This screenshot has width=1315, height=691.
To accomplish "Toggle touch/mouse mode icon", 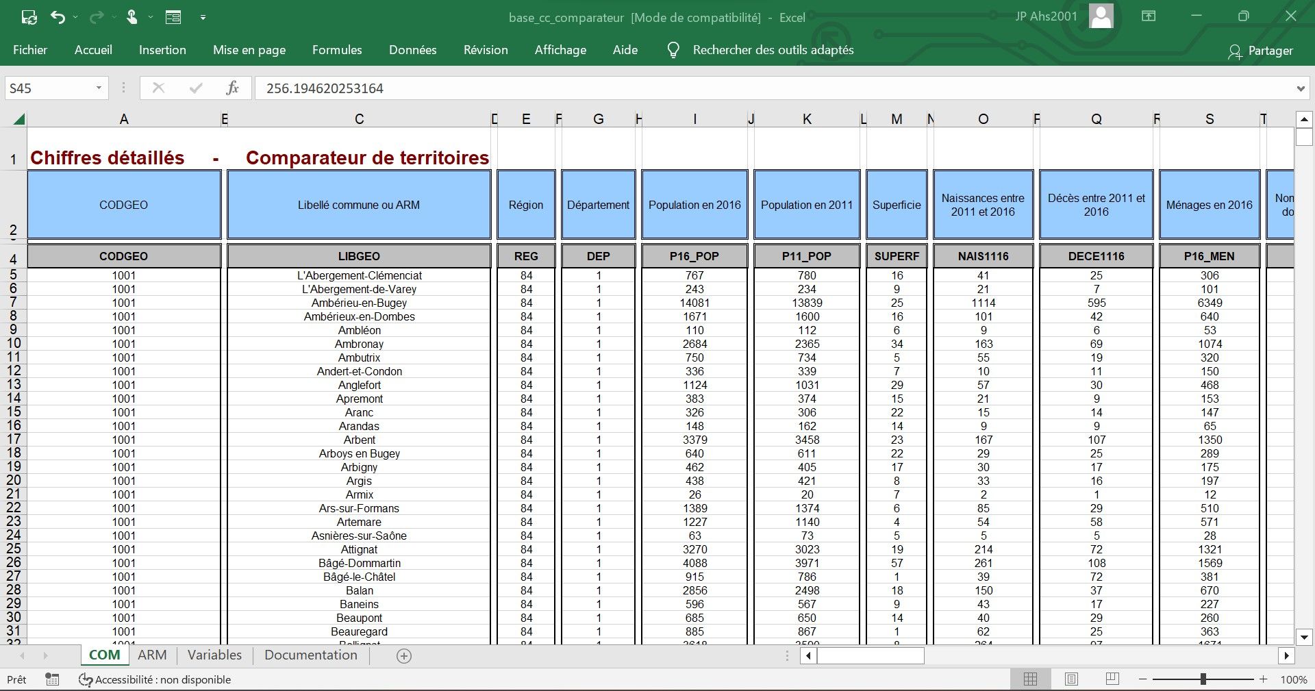I will pyautogui.click(x=132, y=17).
